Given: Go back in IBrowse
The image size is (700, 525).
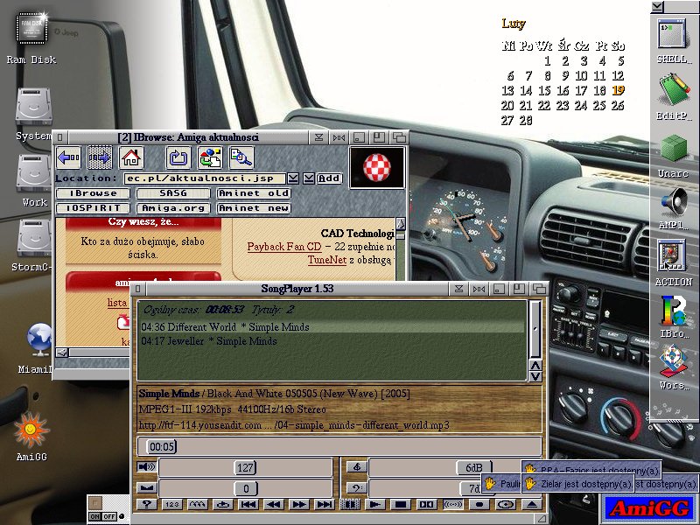Looking at the screenshot, I should coord(69,157).
